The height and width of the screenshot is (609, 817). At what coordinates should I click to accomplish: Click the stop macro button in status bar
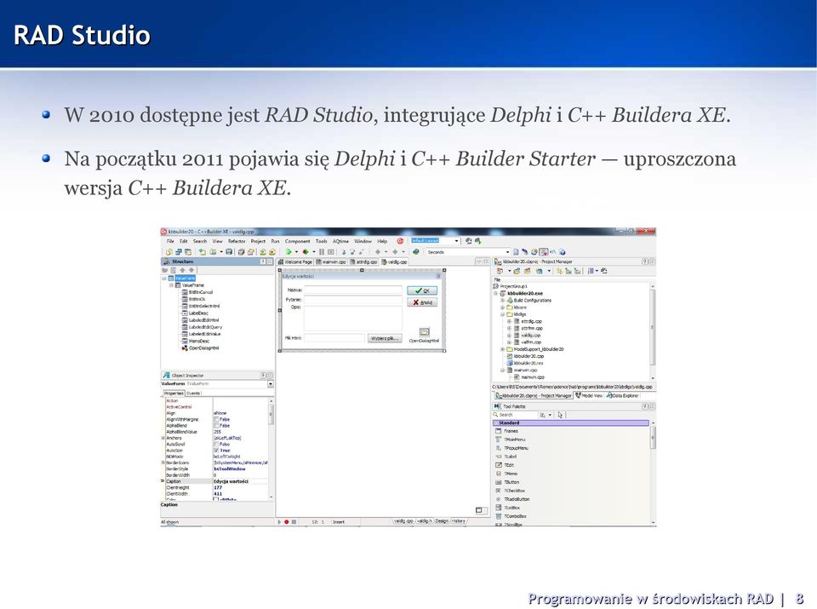tap(294, 521)
